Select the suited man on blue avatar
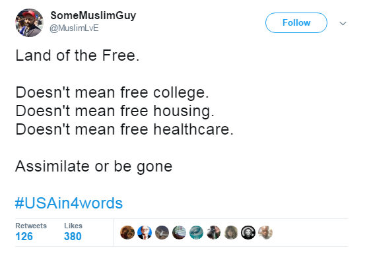This screenshot has height=254, width=369. click(145, 232)
